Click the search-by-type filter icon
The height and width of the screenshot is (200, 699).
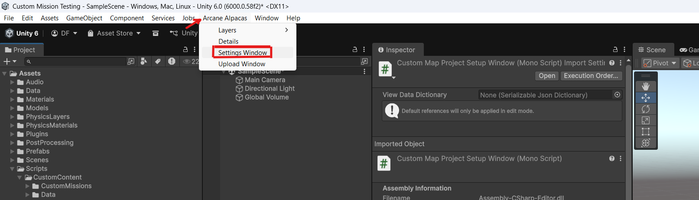143,61
